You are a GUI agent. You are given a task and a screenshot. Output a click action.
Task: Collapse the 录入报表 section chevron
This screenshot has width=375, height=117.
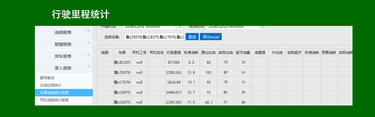(88, 67)
